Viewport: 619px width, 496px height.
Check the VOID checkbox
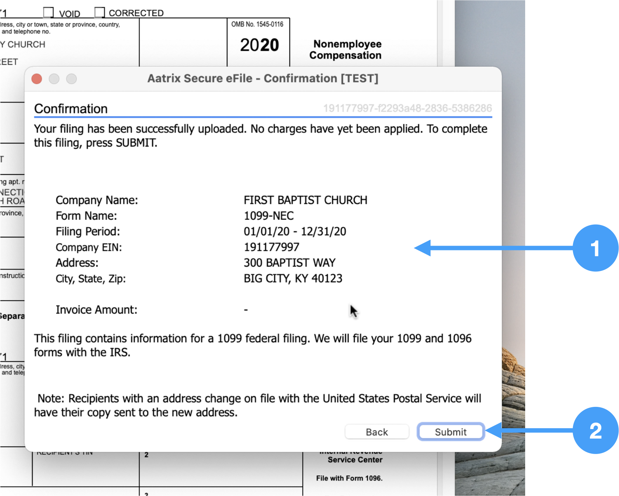pyautogui.click(x=48, y=12)
